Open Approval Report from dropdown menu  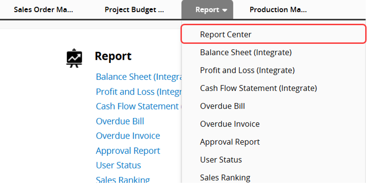pyautogui.click(x=230, y=141)
